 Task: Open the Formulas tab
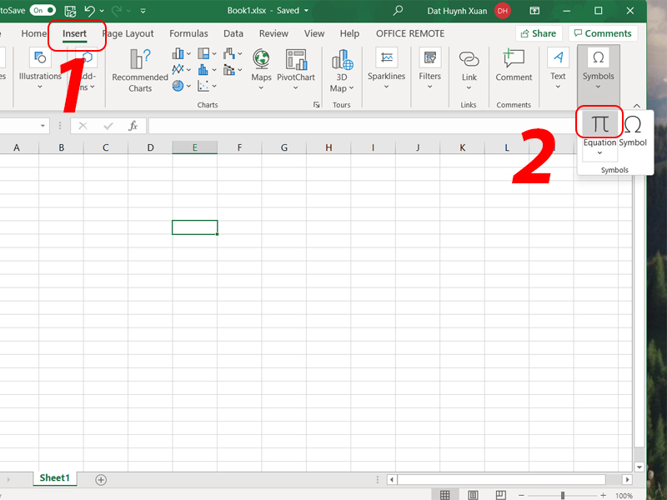click(188, 33)
